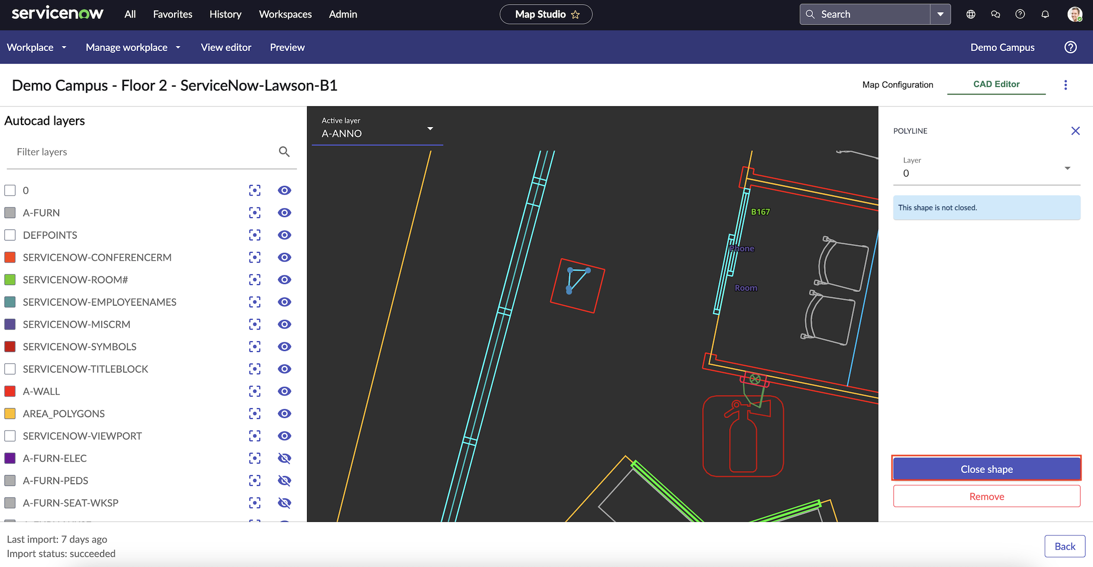Viewport: 1093px width, 567px height.
Task: Open the Favorites menu
Action: (x=172, y=14)
